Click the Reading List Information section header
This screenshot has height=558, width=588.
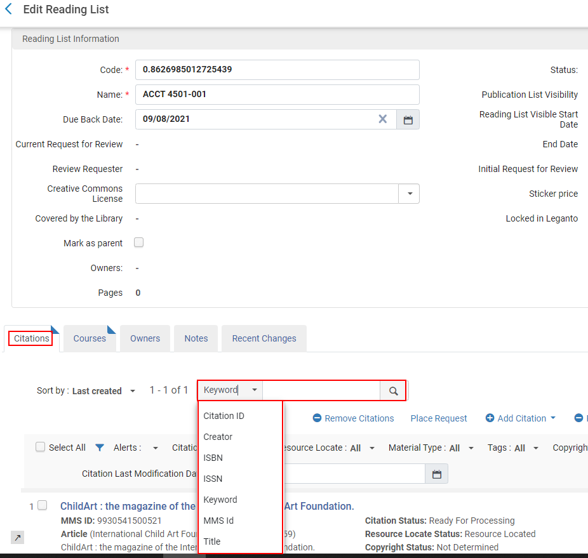[x=70, y=39]
